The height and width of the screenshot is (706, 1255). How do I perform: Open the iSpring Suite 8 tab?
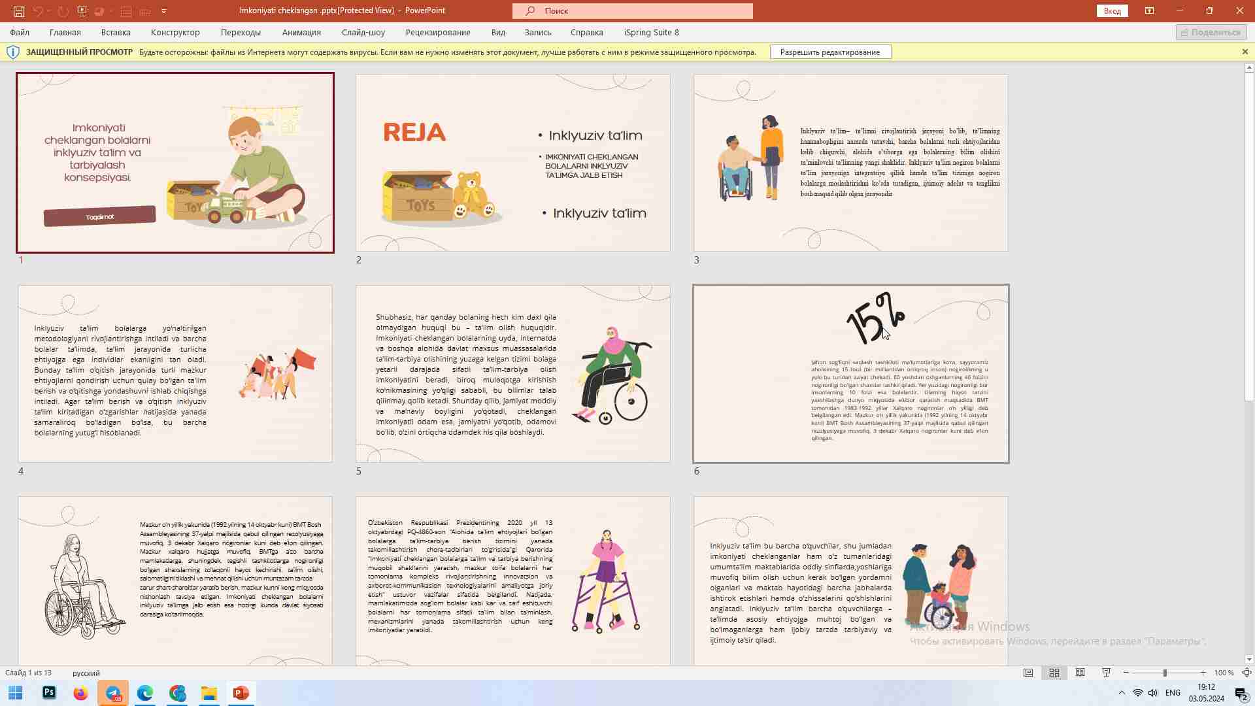click(652, 32)
